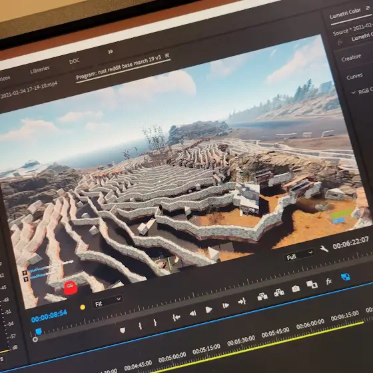Select the Lumetri Color panel tab
This screenshot has width=373, height=373.
(x=345, y=13)
